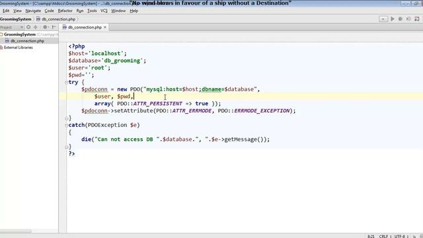Click the Debug bug icon
The image size is (423, 238).
pyautogui.click(x=401, y=19)
